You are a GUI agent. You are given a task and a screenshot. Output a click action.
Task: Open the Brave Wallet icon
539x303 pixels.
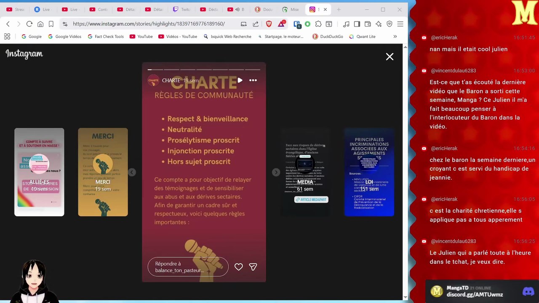[x=368, y=24]
